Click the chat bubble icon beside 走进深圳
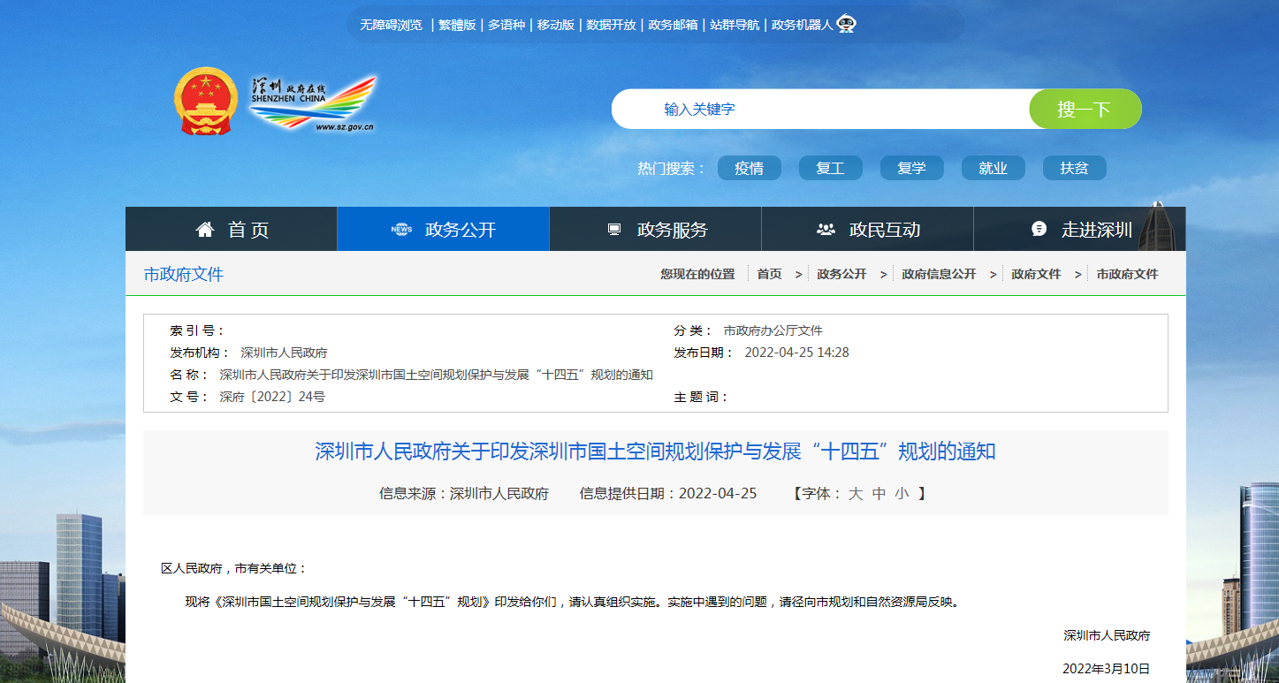The image size is (1279, 683). [1039, 229]
